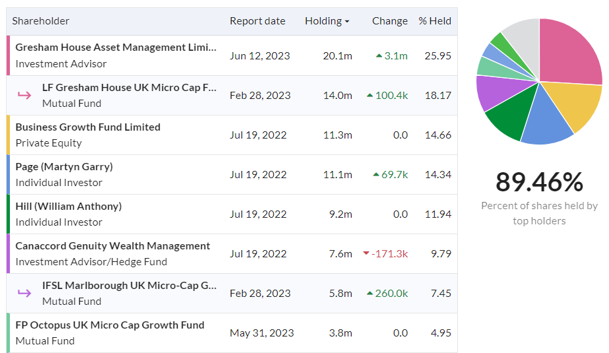
Task: Sort by the % Held column header
Action: 435,21
